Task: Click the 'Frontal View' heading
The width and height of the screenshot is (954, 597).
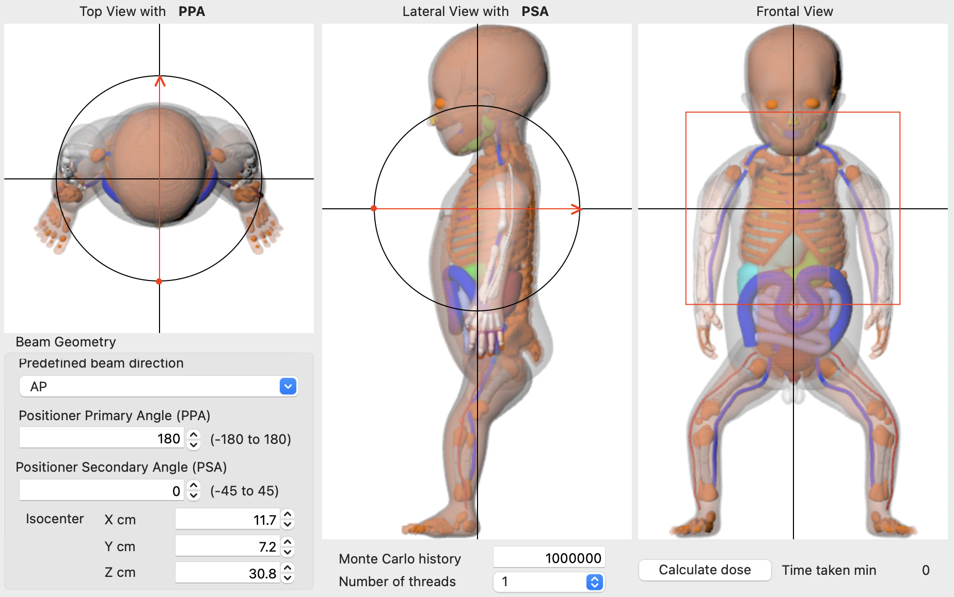Action: (794, 11)
